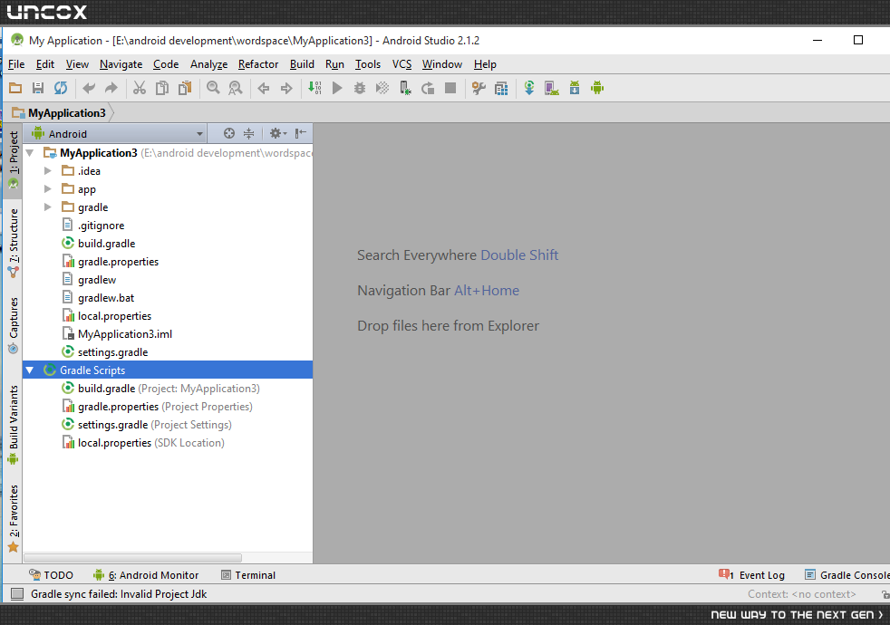The width and height of the screenshot is (890, 625).
Task: Select settings.gradle (Project Settings) entry
Action: pos(154,425)
